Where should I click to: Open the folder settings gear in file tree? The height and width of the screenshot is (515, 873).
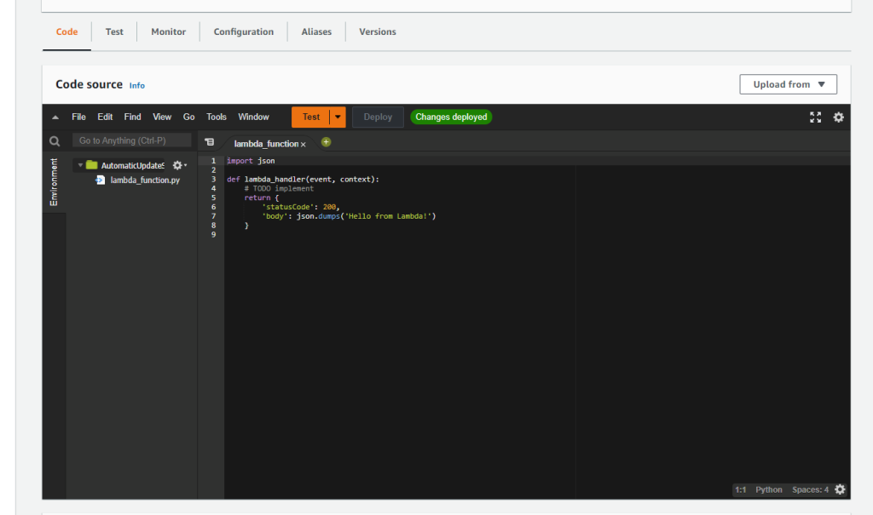click(178, 165)
